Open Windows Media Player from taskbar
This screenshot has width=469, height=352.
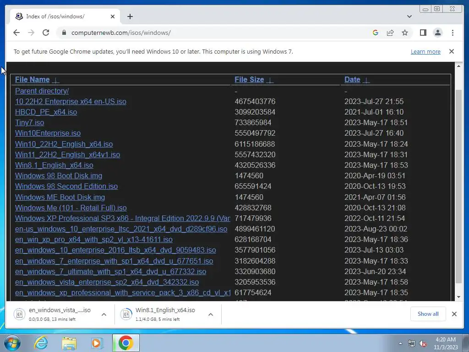[97, 343]
